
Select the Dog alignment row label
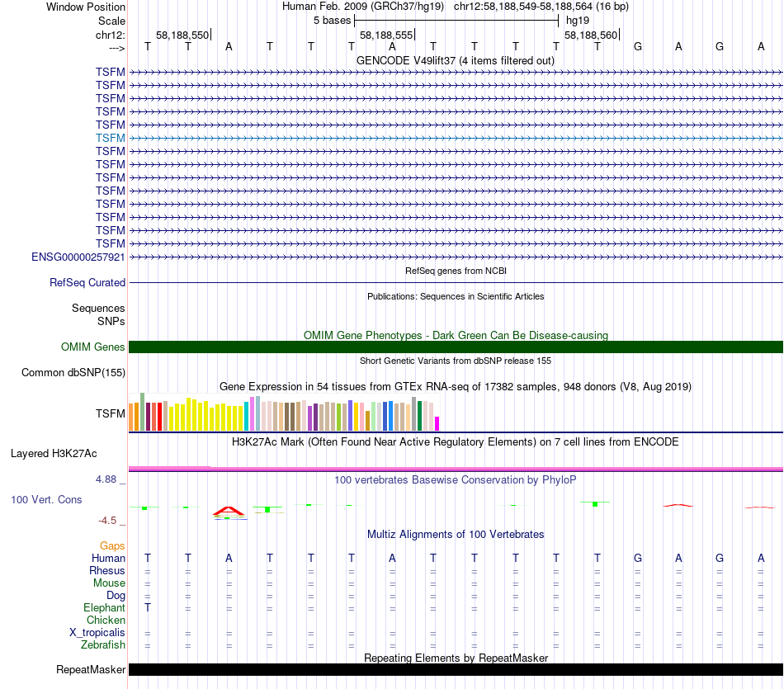point(116,596)
